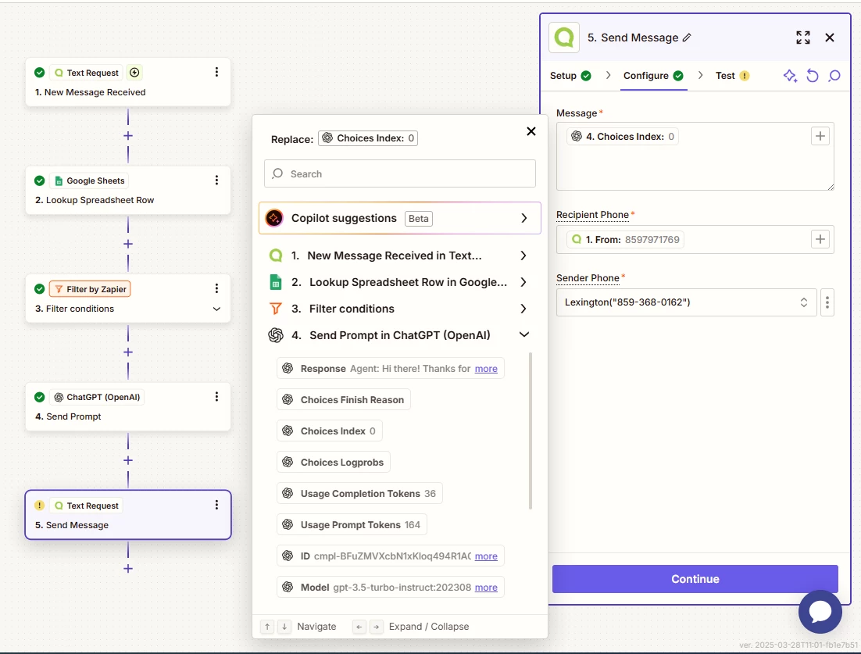
Task: Add step between Send Prompt and Send Message
Action: click(128, 460)
